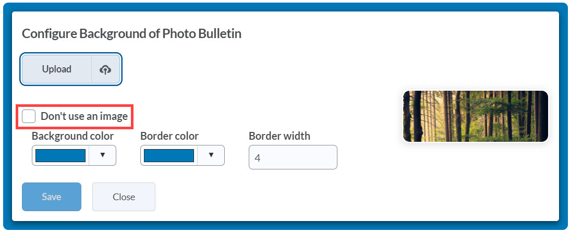570x232 pixels.
Task: Click the Upload button label
Action: pos(57,69)
